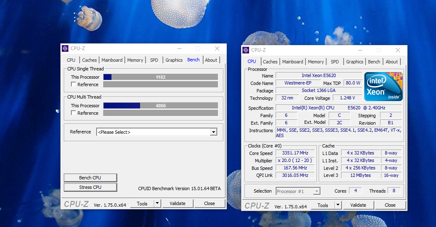The height and width of the screenshot is (227, 436).
Task: Click Instructions list starting with MMX, SSE
Action: [339, 133]
